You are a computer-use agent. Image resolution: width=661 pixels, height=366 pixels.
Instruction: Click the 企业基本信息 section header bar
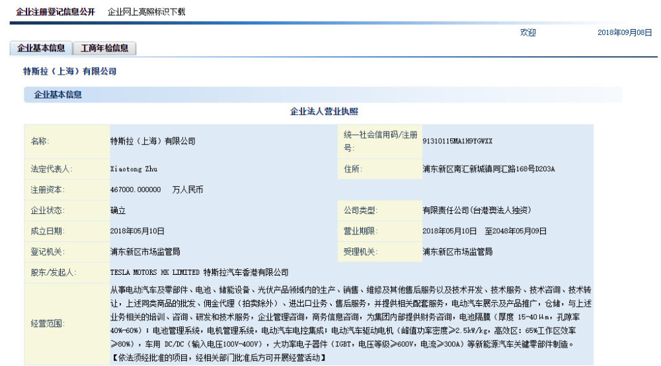point(323,94)
